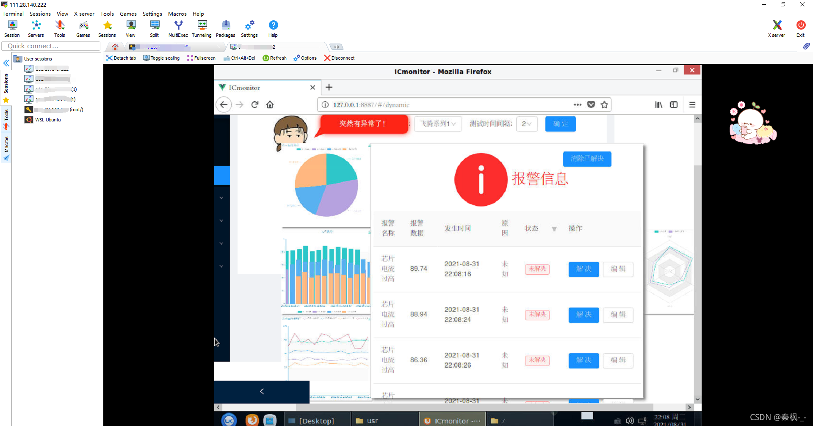This screenshot has height=426, width=813.
Task: Toggle scaling of the VNC session
Action: (x=161, y=58)
